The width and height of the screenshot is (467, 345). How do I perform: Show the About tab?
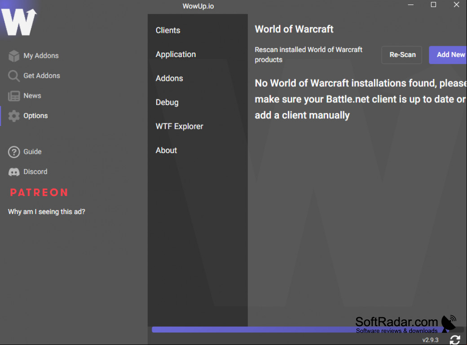(166, 150)
